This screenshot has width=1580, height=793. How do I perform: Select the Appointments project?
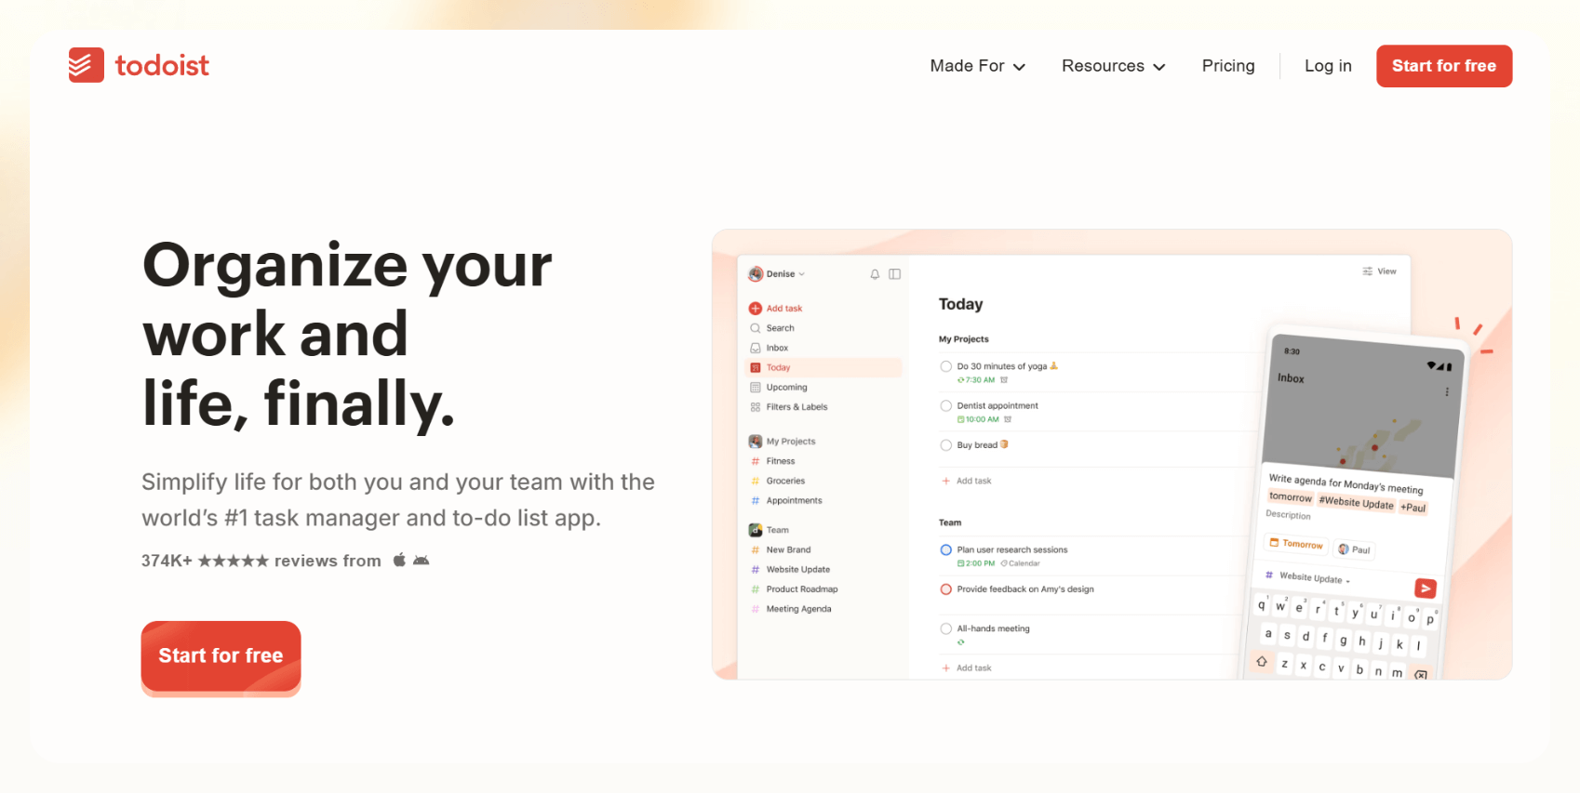(794, 500)
